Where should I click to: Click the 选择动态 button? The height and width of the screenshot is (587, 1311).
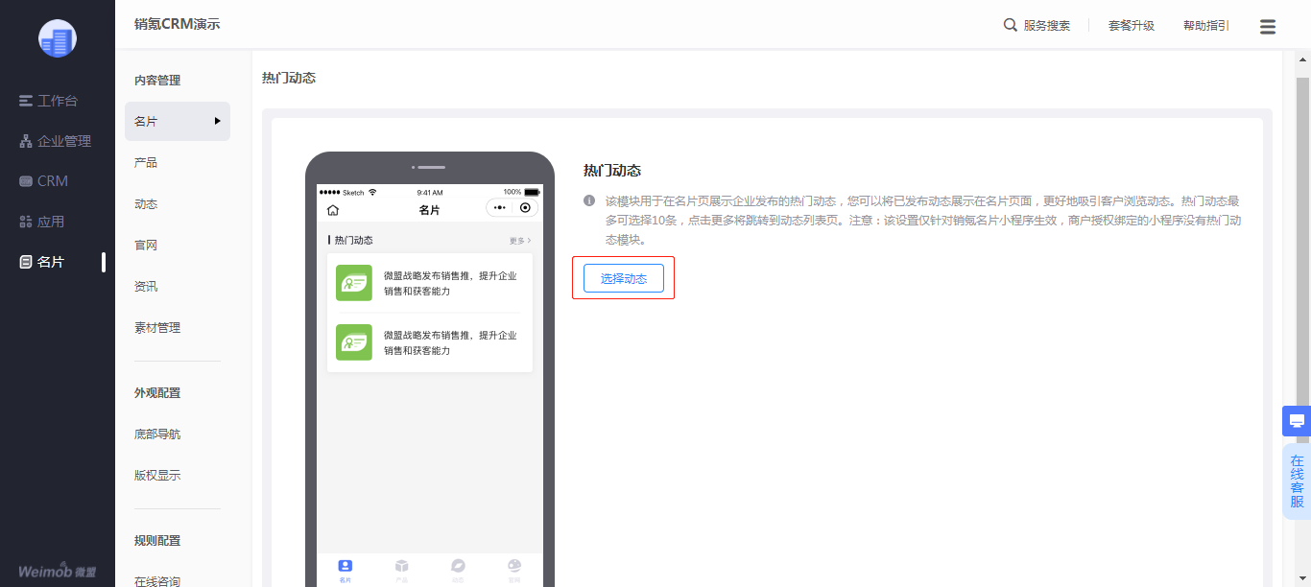point(624,278)
